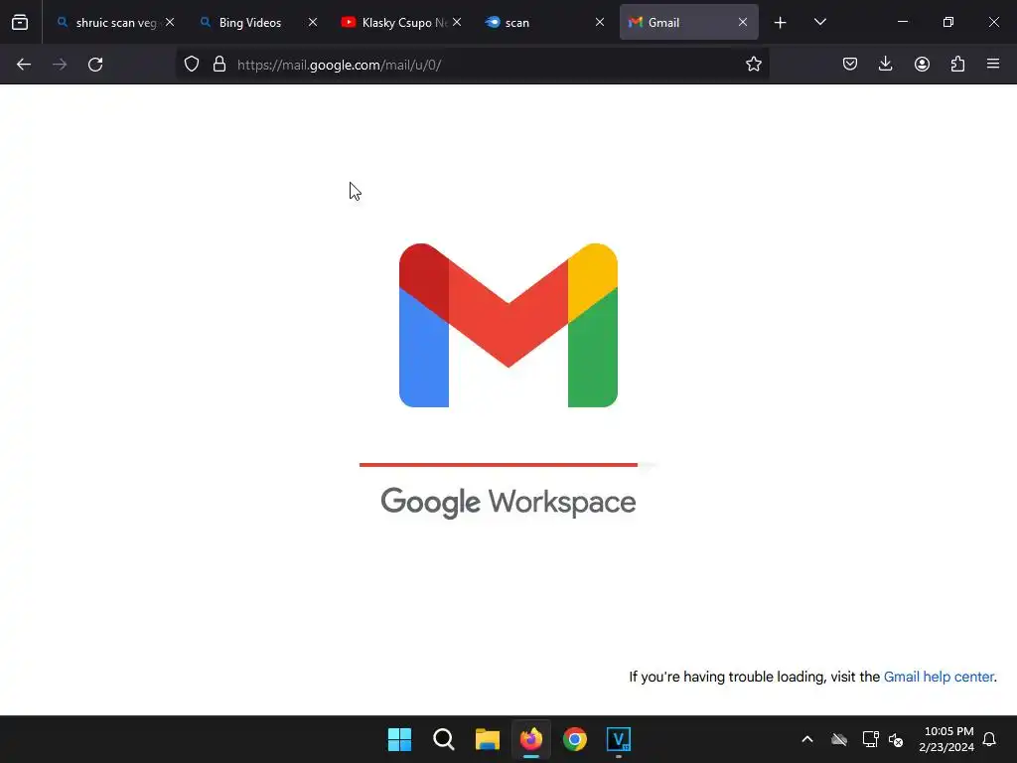
Task: Show site security padlock information
Action: click(x=219, y=65)
